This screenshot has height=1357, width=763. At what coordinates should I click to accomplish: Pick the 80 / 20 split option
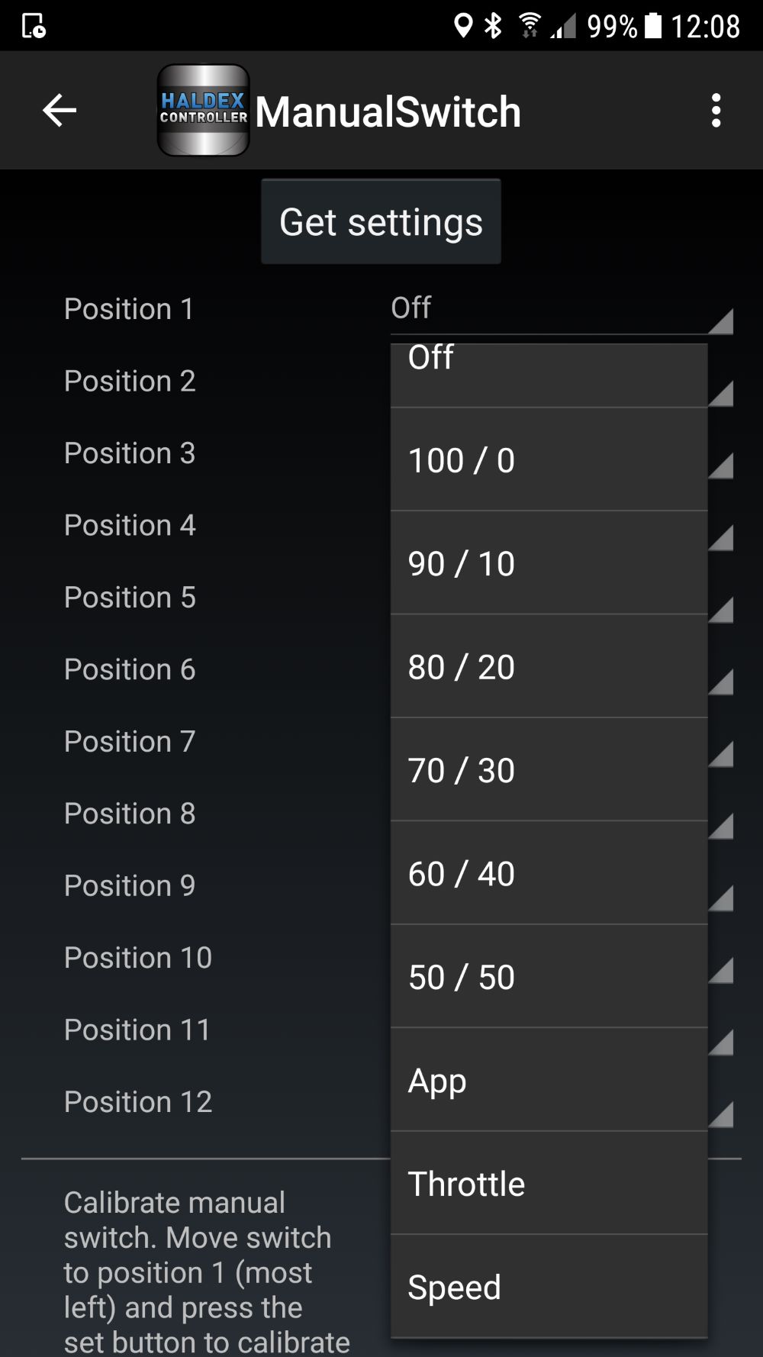549,667
